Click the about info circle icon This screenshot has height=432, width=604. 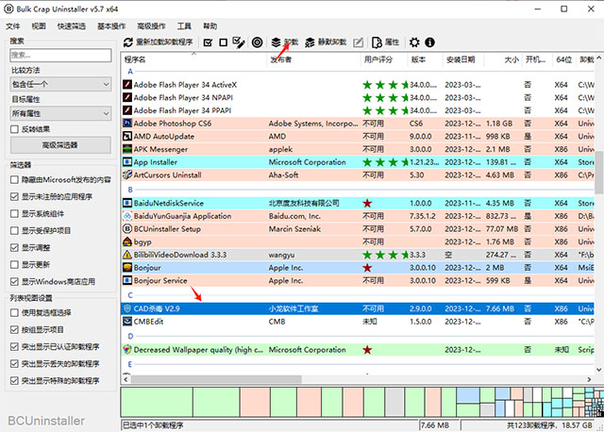click(x=429, y=42)
